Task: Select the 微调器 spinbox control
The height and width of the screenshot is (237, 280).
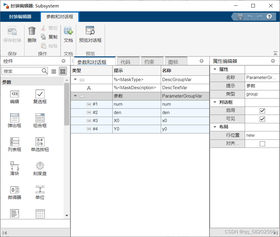Action: coord(14,193)
